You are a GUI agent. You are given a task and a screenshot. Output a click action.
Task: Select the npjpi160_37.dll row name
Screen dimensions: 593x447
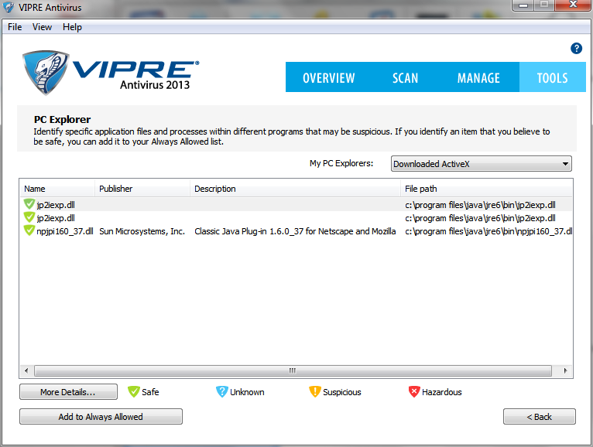tap(65, 231)
